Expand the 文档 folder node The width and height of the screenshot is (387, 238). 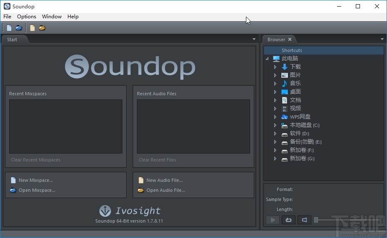275,100
